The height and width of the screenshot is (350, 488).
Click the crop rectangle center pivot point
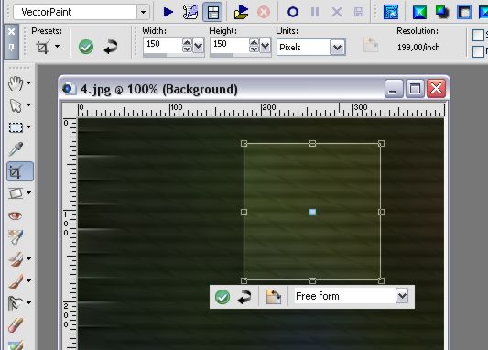pyautogui.click(x=312, y=212)
